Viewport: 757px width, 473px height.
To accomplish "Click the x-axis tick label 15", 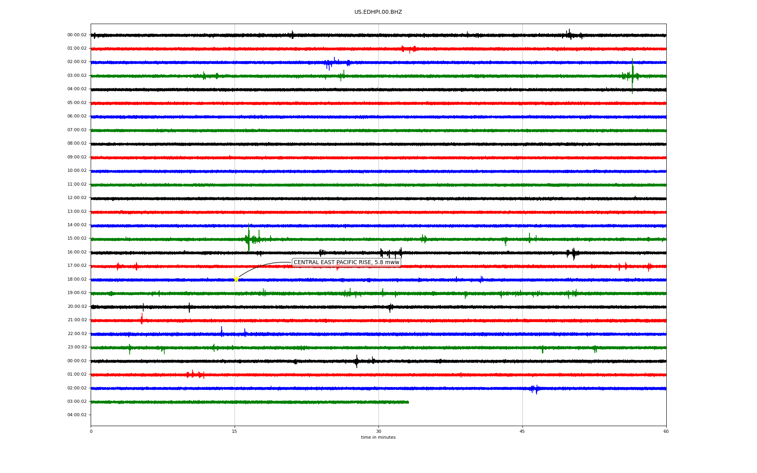I will pyautogui.click(x=235, y=432).
